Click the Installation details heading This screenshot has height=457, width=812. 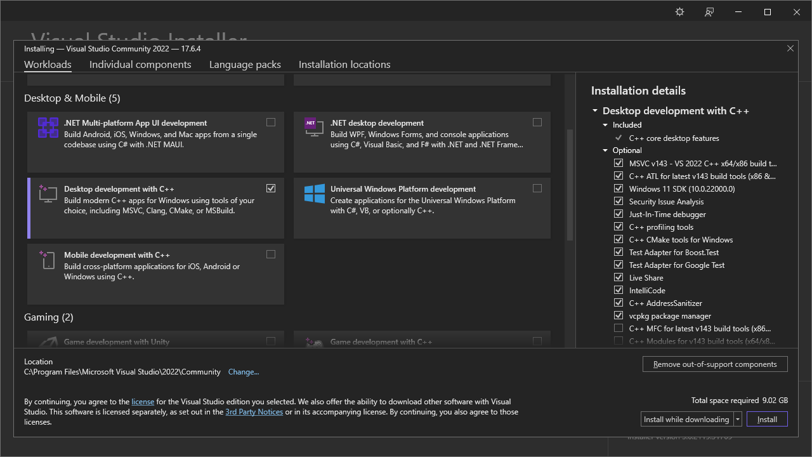point(638,91)
